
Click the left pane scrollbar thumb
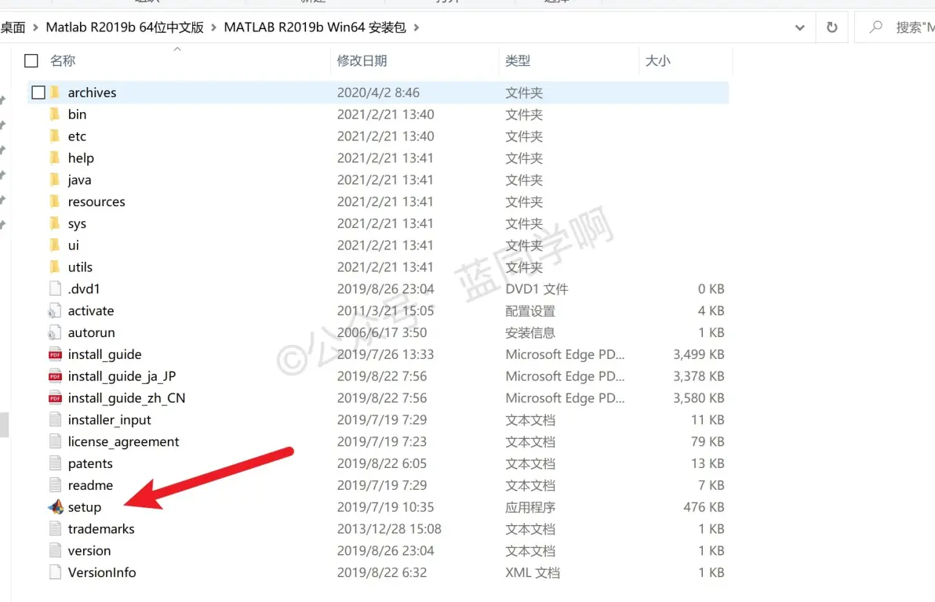pos(4,425)
